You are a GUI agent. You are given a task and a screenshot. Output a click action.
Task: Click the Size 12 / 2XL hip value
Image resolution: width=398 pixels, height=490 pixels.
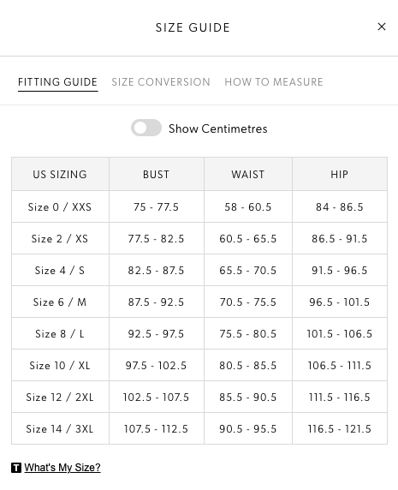339,397
